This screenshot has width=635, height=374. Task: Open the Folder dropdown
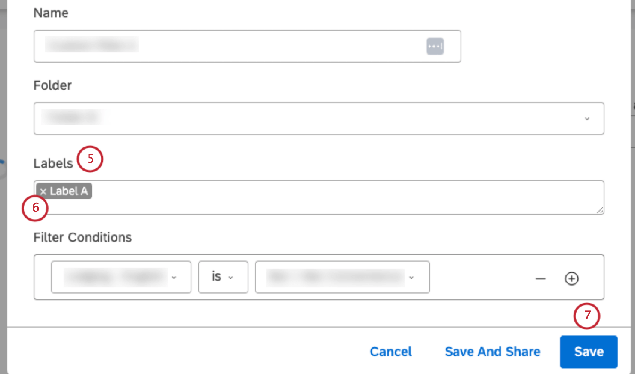coord(587,119)
